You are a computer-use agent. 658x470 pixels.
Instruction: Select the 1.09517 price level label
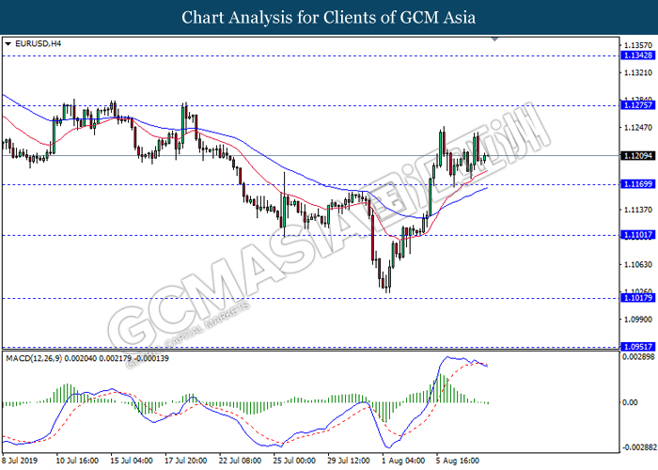638,347
